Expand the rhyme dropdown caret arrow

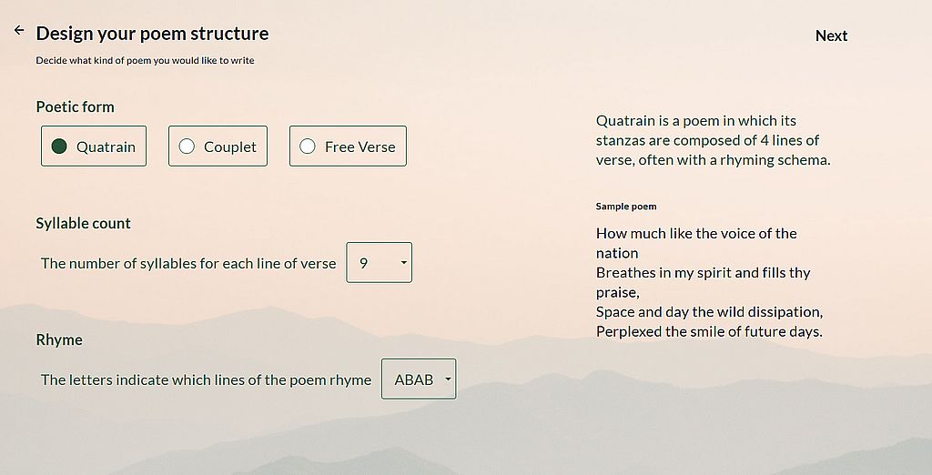[448, 379]
